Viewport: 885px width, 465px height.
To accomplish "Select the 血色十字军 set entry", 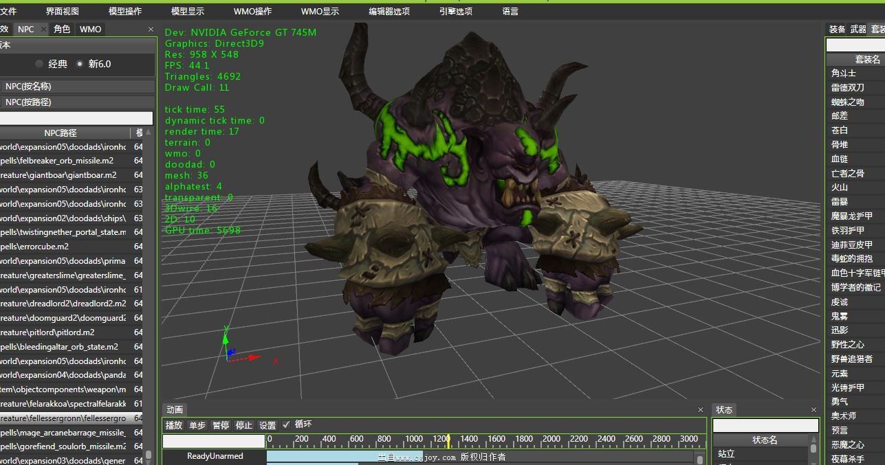I will tap(855, 273).
